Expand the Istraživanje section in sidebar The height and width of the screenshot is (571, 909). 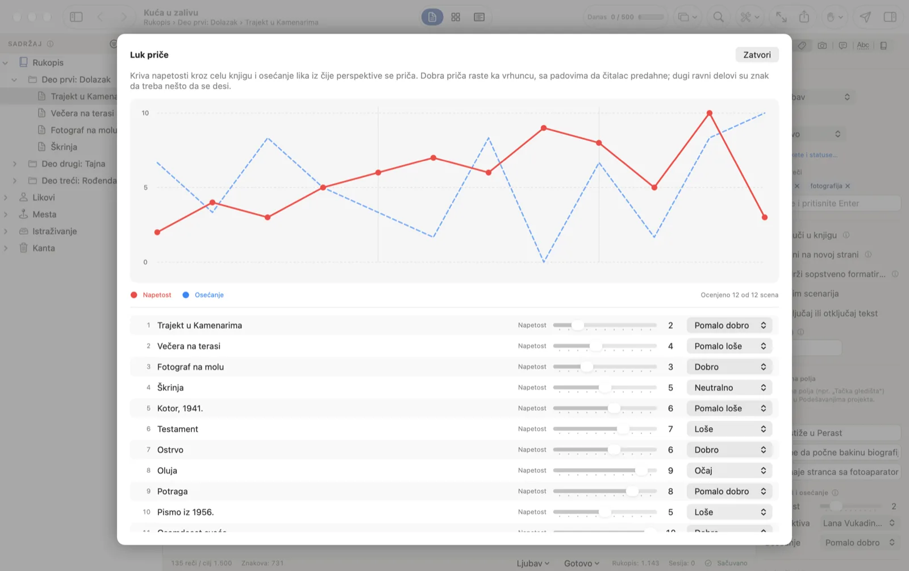(5, 231)
